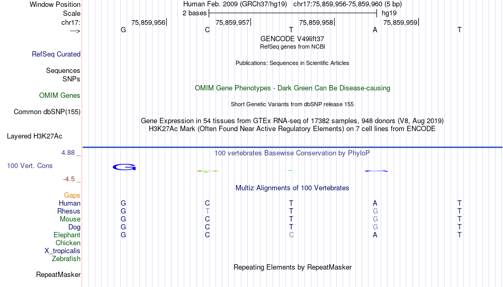This screenshot has height=287, width=503.
Task: Click the -4.5 PhyloP lower value
Action: (69, 179)
